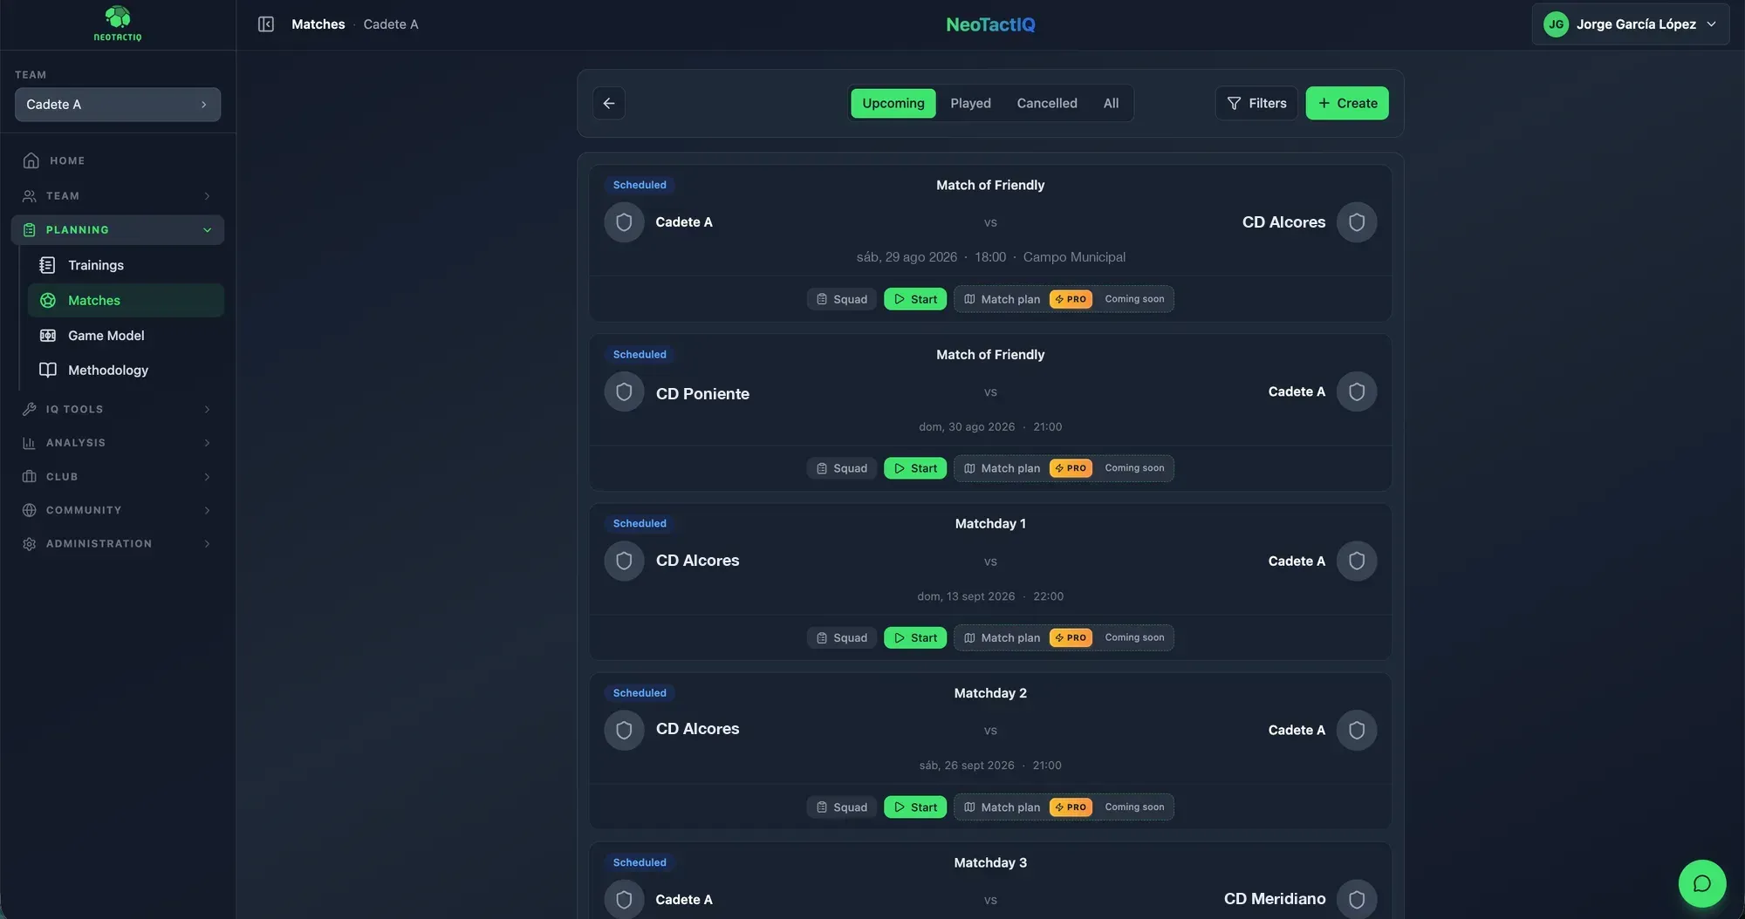Viewport: 1745px width, 919px height.
Task: Click the Club briefcase icon
Action: coord(30,476)
